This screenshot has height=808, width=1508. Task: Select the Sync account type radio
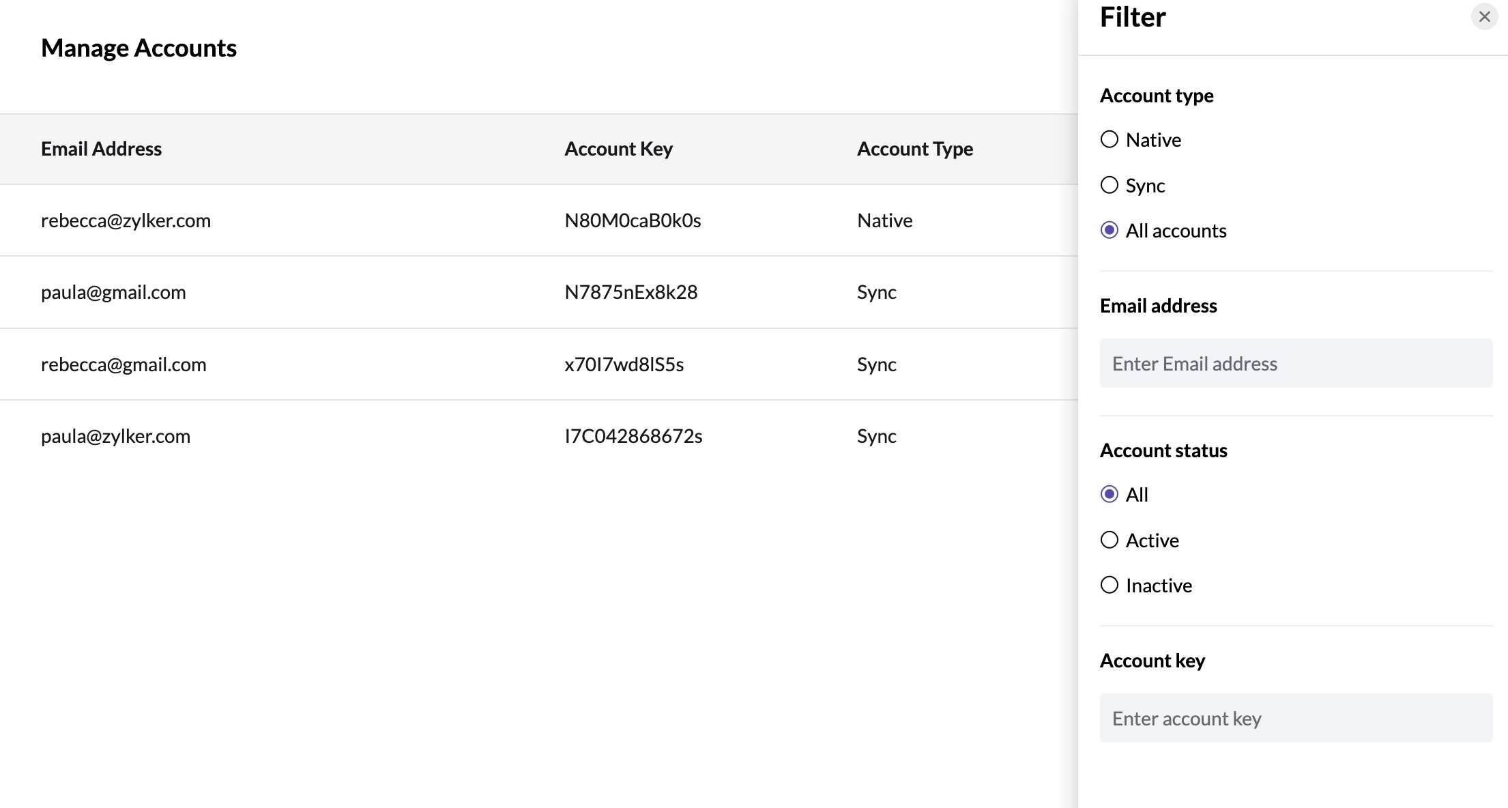point(1110,185)
